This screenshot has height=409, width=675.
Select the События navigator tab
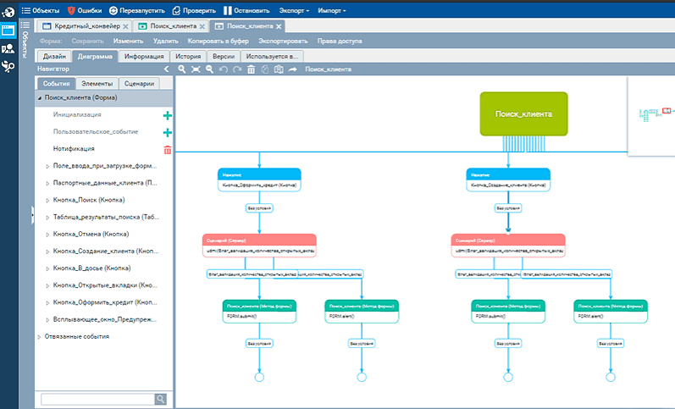56,84
